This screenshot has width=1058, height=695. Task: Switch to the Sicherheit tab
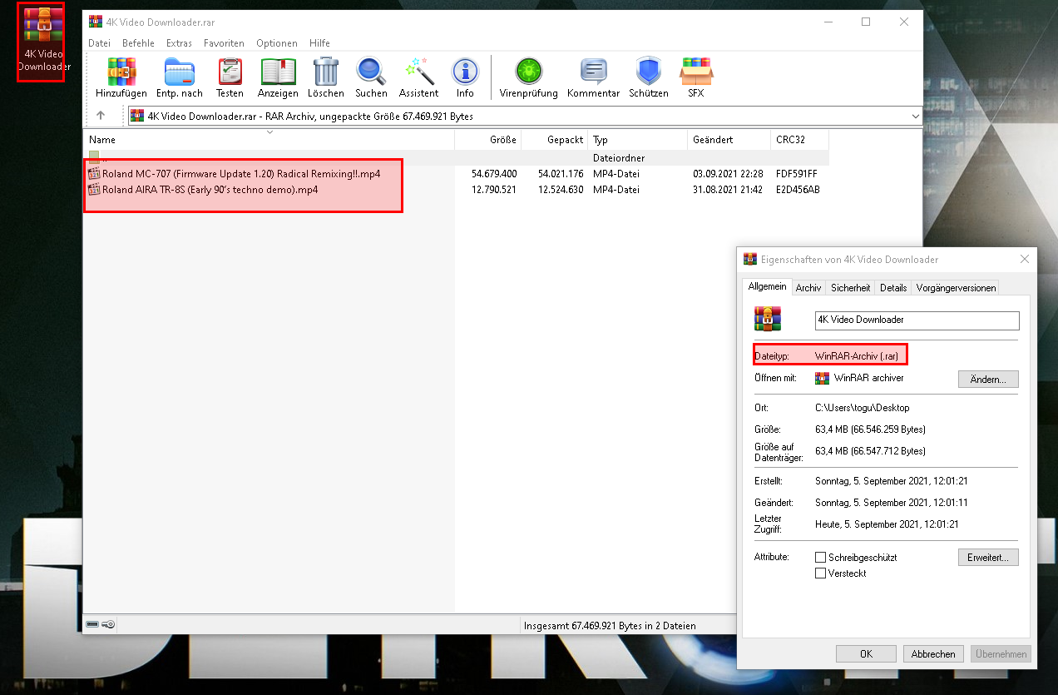click(x=850, y=287)
